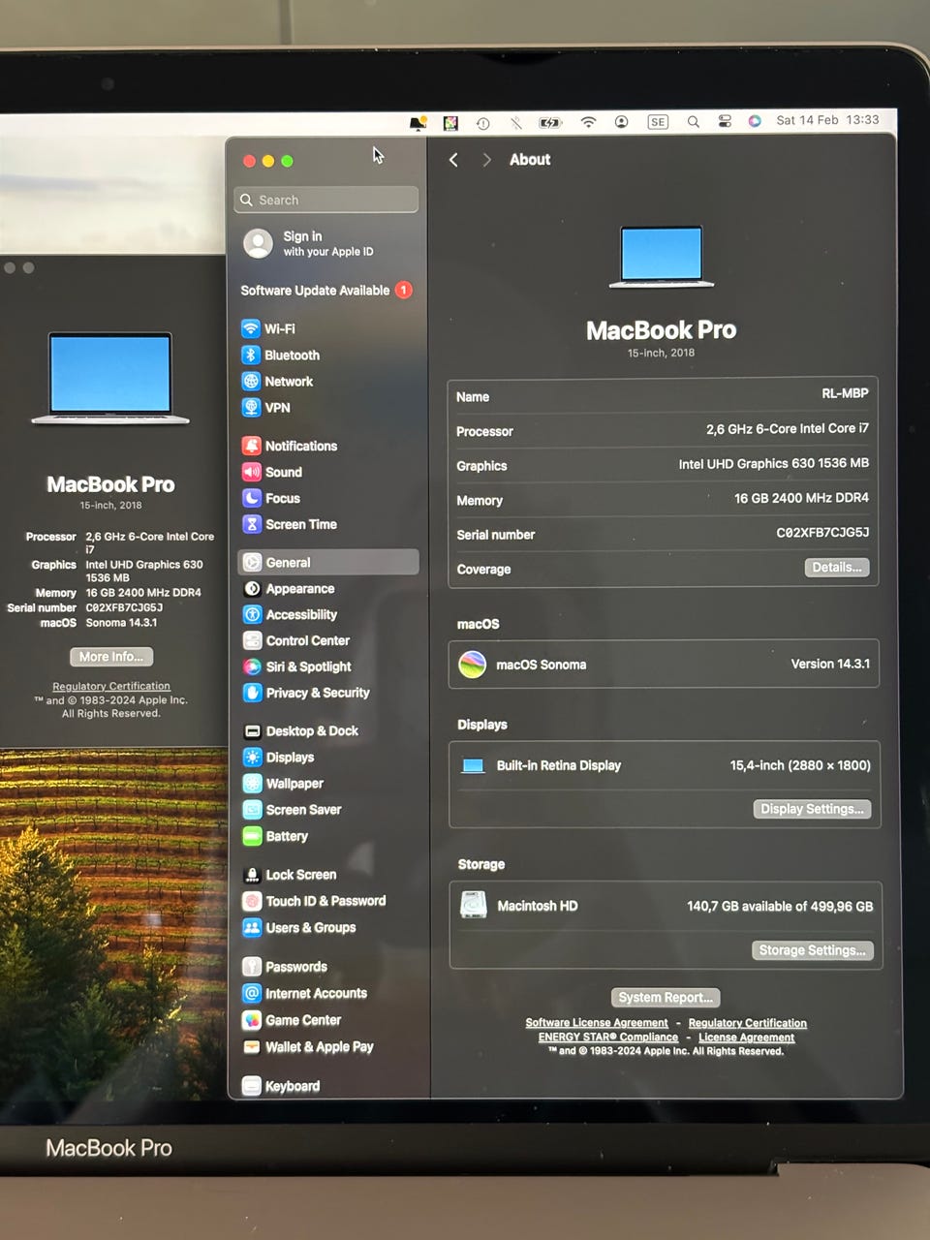Open Regulatory Certification link in About pane
This screenshot has height=1240, width=930.
pos(747,1023)
